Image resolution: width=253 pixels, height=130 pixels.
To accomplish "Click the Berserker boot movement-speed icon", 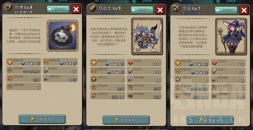I will click(130, 96).
